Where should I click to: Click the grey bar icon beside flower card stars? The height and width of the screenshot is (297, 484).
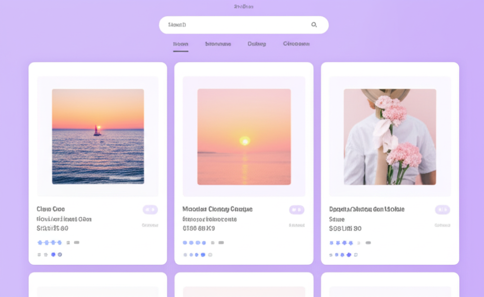[368, 243]
